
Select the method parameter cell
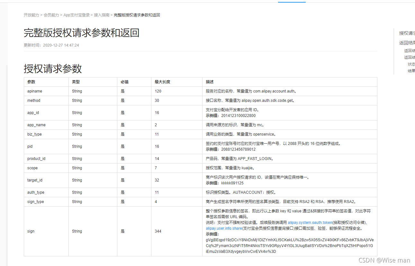46,101
